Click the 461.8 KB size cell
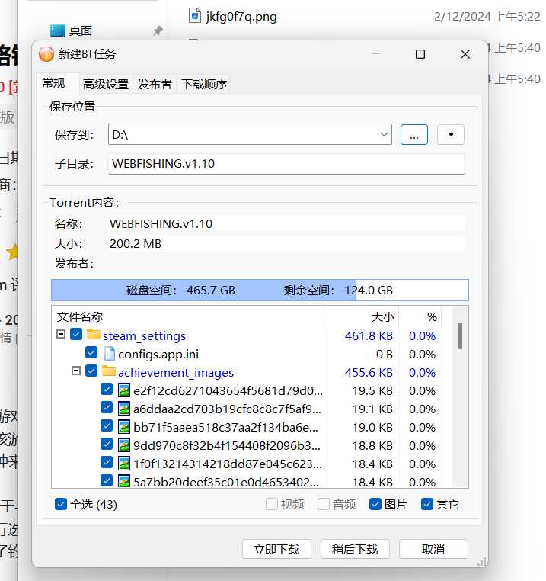Image resolution: width=546 pixels, height=581 pixels. [369, 335]
